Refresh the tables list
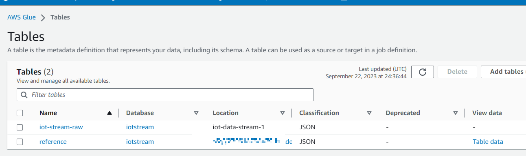 click(423, 72)
